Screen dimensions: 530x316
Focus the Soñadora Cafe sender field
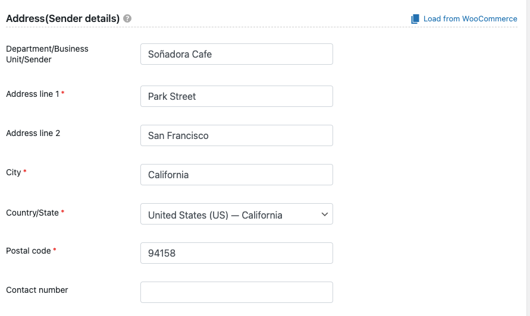pos(237,54)
